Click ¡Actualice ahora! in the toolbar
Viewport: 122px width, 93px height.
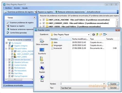93,12
